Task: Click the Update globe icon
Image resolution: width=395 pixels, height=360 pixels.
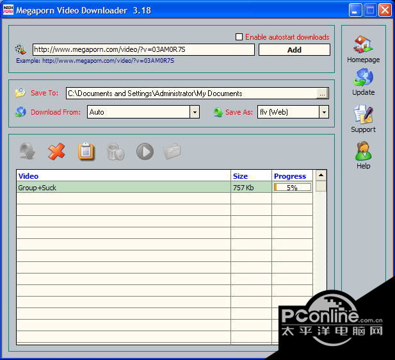Action: pyautogui.click(x=363, y=78)
